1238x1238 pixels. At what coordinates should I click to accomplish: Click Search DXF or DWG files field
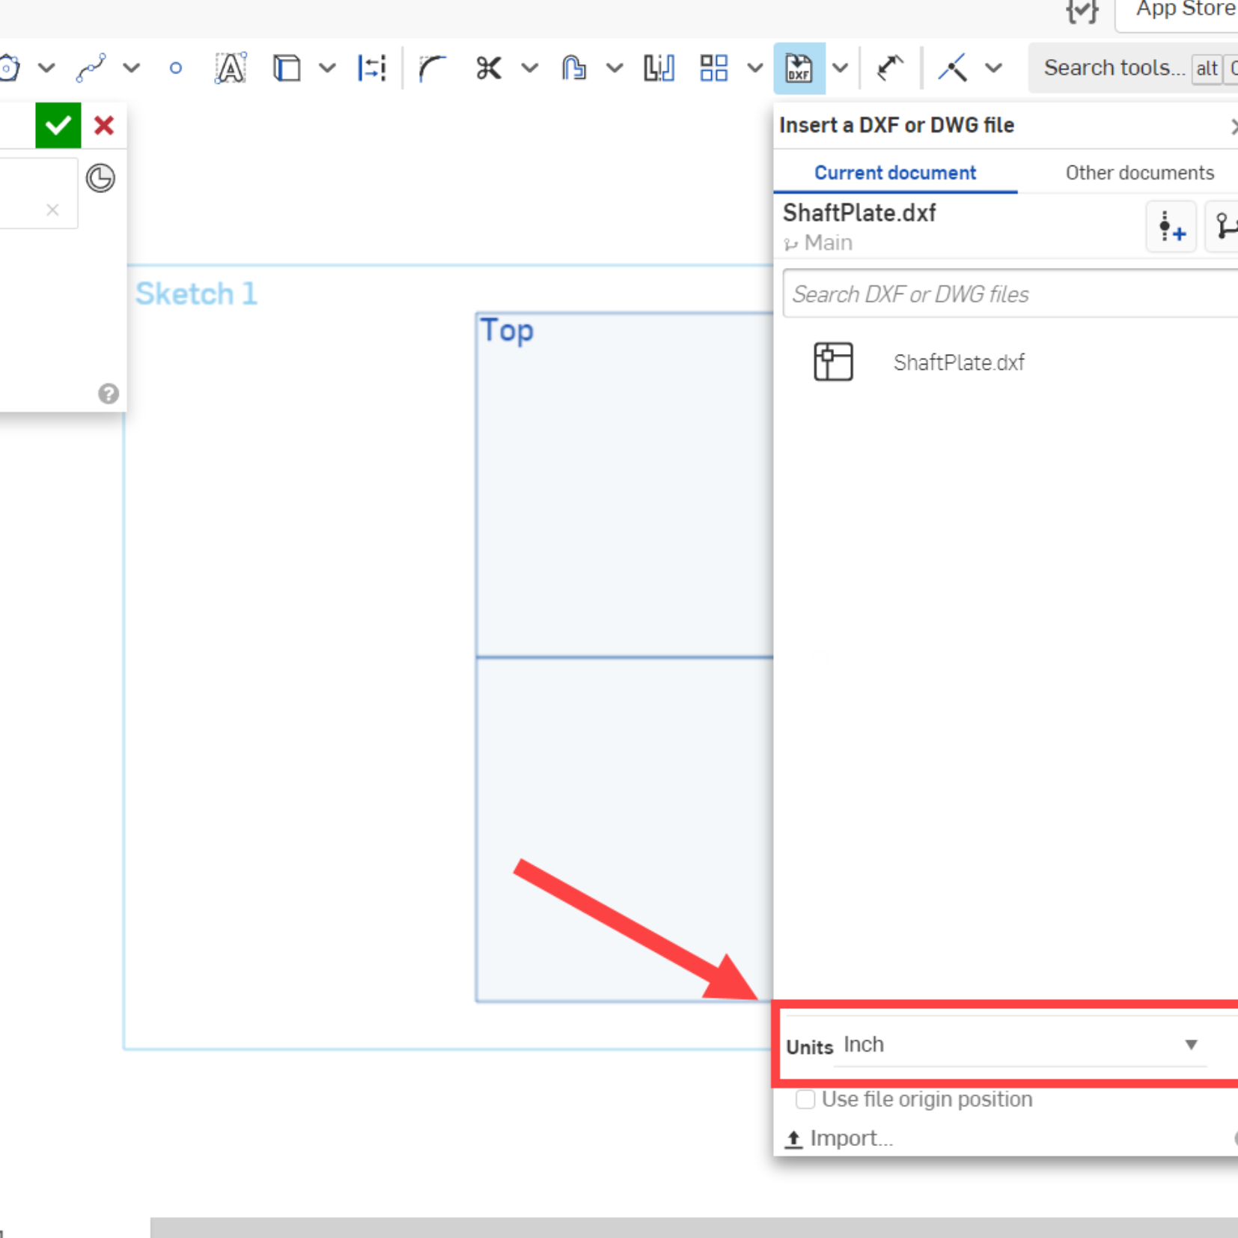click(1010, 294)
